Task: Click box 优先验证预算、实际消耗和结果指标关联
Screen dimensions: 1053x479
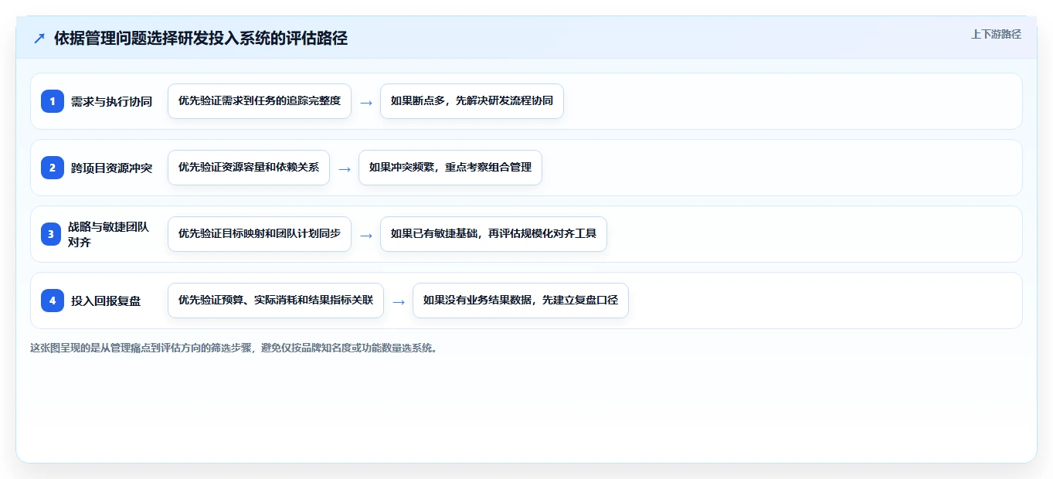Action: click(x=276, y=301)
